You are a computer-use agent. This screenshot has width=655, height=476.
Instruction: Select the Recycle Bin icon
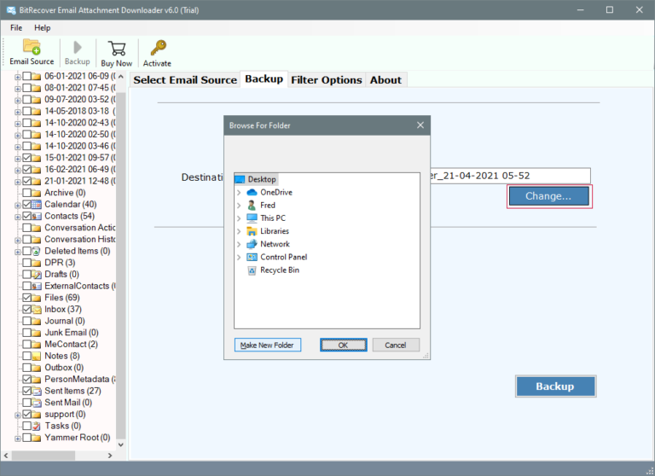click(252, 270)
